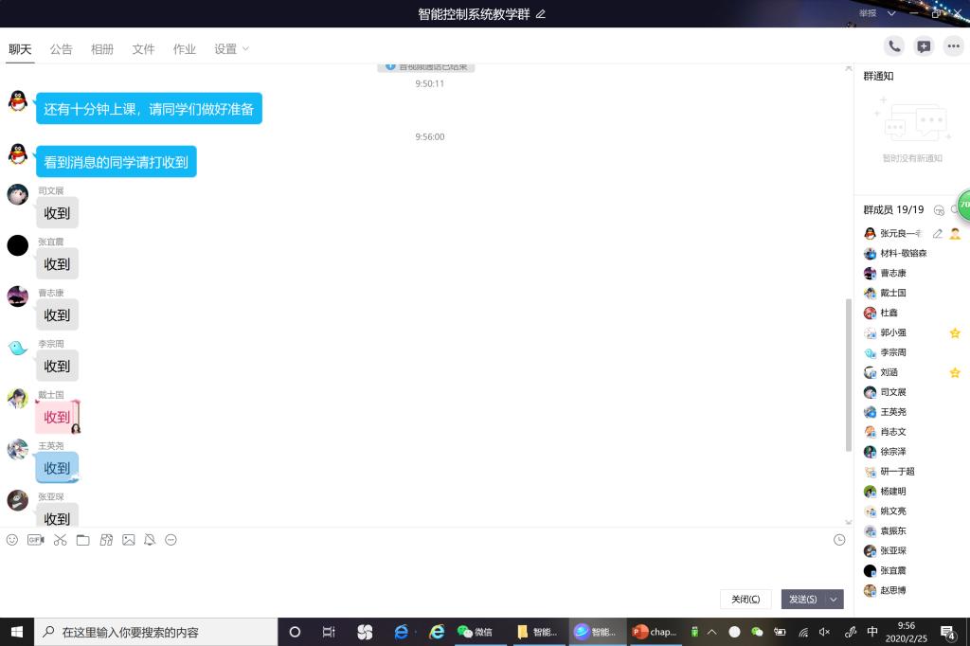Click the send picture icon
This screenshot has height=646, width=970.
pyautogui.click(x=129, y=540)
